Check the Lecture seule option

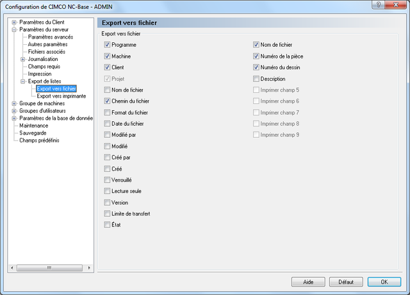click(107, 191)
